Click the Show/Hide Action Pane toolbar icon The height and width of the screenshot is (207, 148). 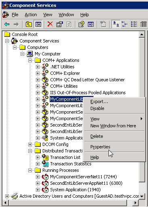(91, 24)
